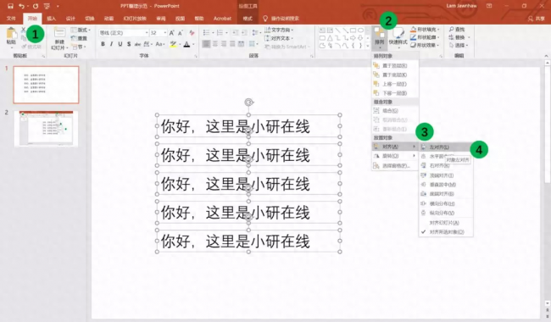The width and height of the screenshot is (551, 322).
Task: Choose Send to Back menu item
Action: 395,75
